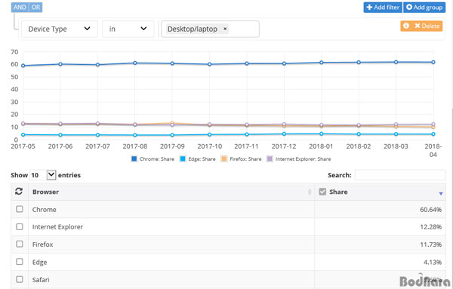The width and height of the screenshot is (453, 289).
Task: Click the Edge: Share legend icon
Action: point(183,158)
